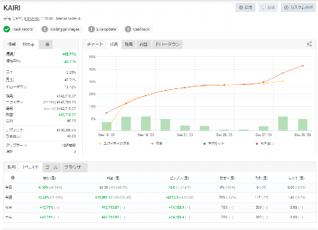Open chart options icon at top-right of chart
Viewport: 318px width, 230px height.
point(309,44)
